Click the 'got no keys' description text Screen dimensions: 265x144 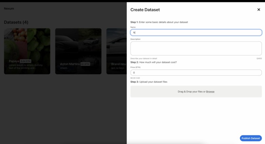118,68
